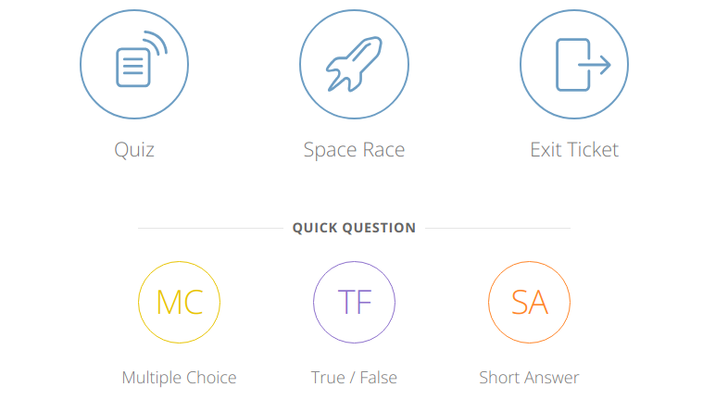Click the divider line left of QUICK QUESTION
Viewport: 728px width, 412px height.
pos(210,229)
